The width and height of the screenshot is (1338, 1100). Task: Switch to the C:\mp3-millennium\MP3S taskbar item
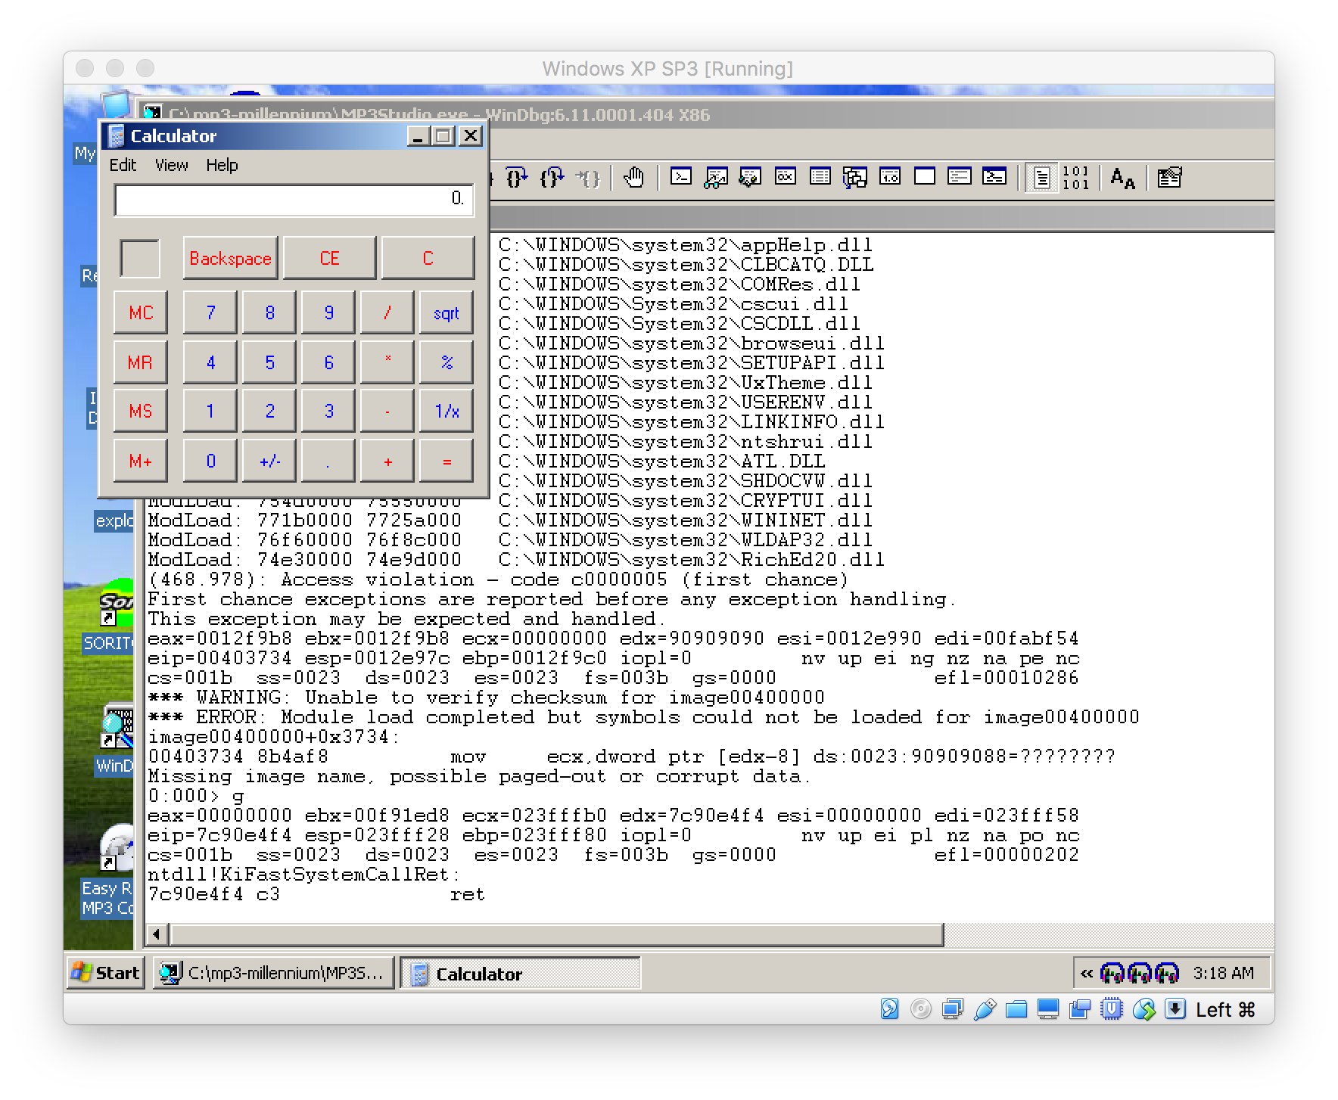273,973
